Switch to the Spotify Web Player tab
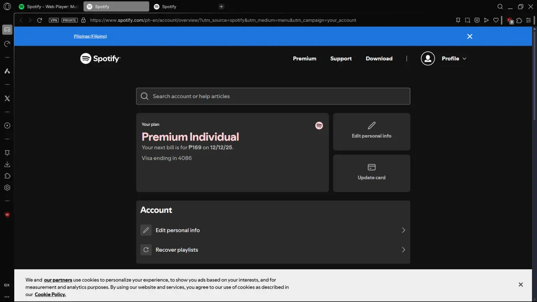The image size is (537, 302). (49, 6)
